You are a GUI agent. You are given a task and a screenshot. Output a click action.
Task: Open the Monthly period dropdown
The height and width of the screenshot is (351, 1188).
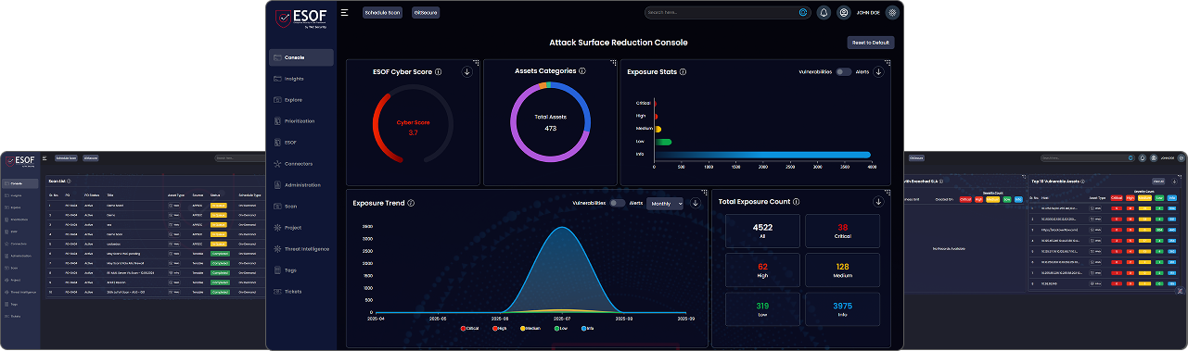[665, 203]
